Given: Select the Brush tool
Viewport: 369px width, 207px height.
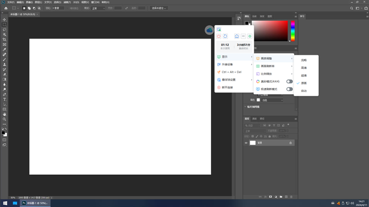Looking at the screenshot, I should click(x=5, y=59).
